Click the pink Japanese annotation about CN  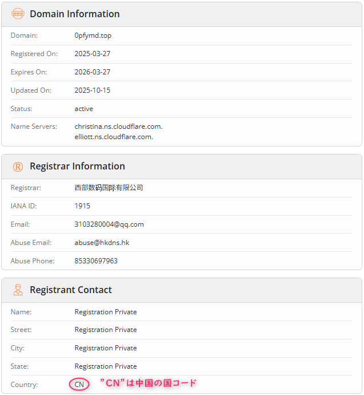click(x=148, y=384)
